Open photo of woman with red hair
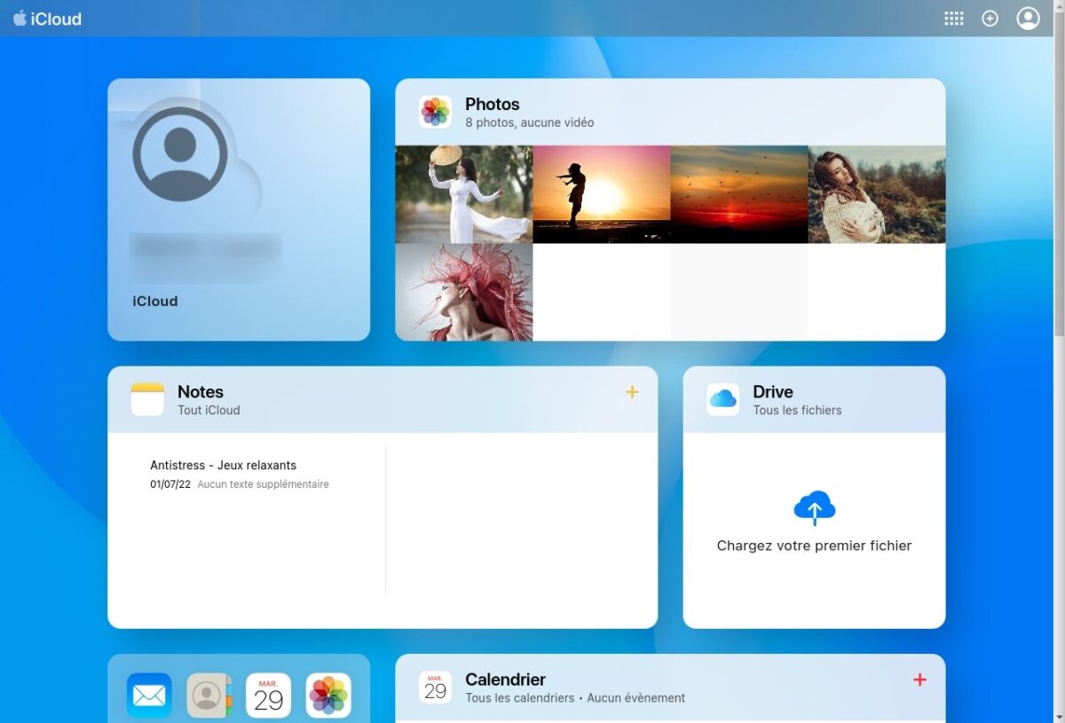Viewport: 1065px width, 723px height. pyautogui.click(x=464, y=293)
